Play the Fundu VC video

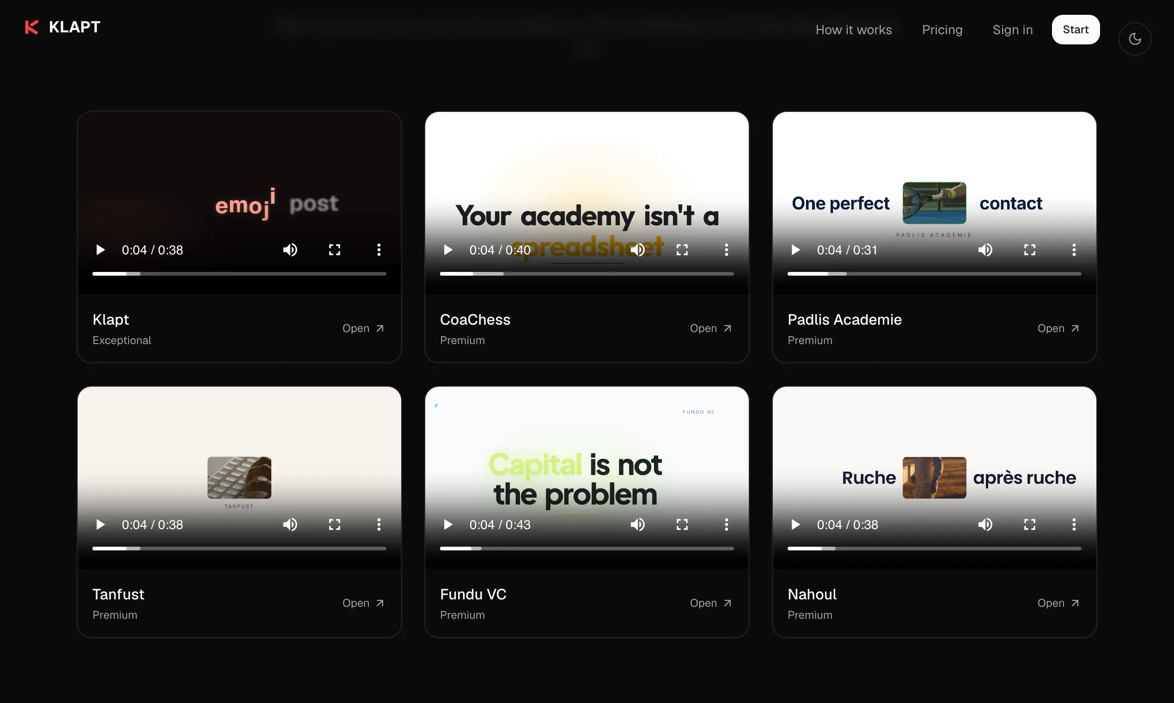pyautogui.click(x=448, y=524)
